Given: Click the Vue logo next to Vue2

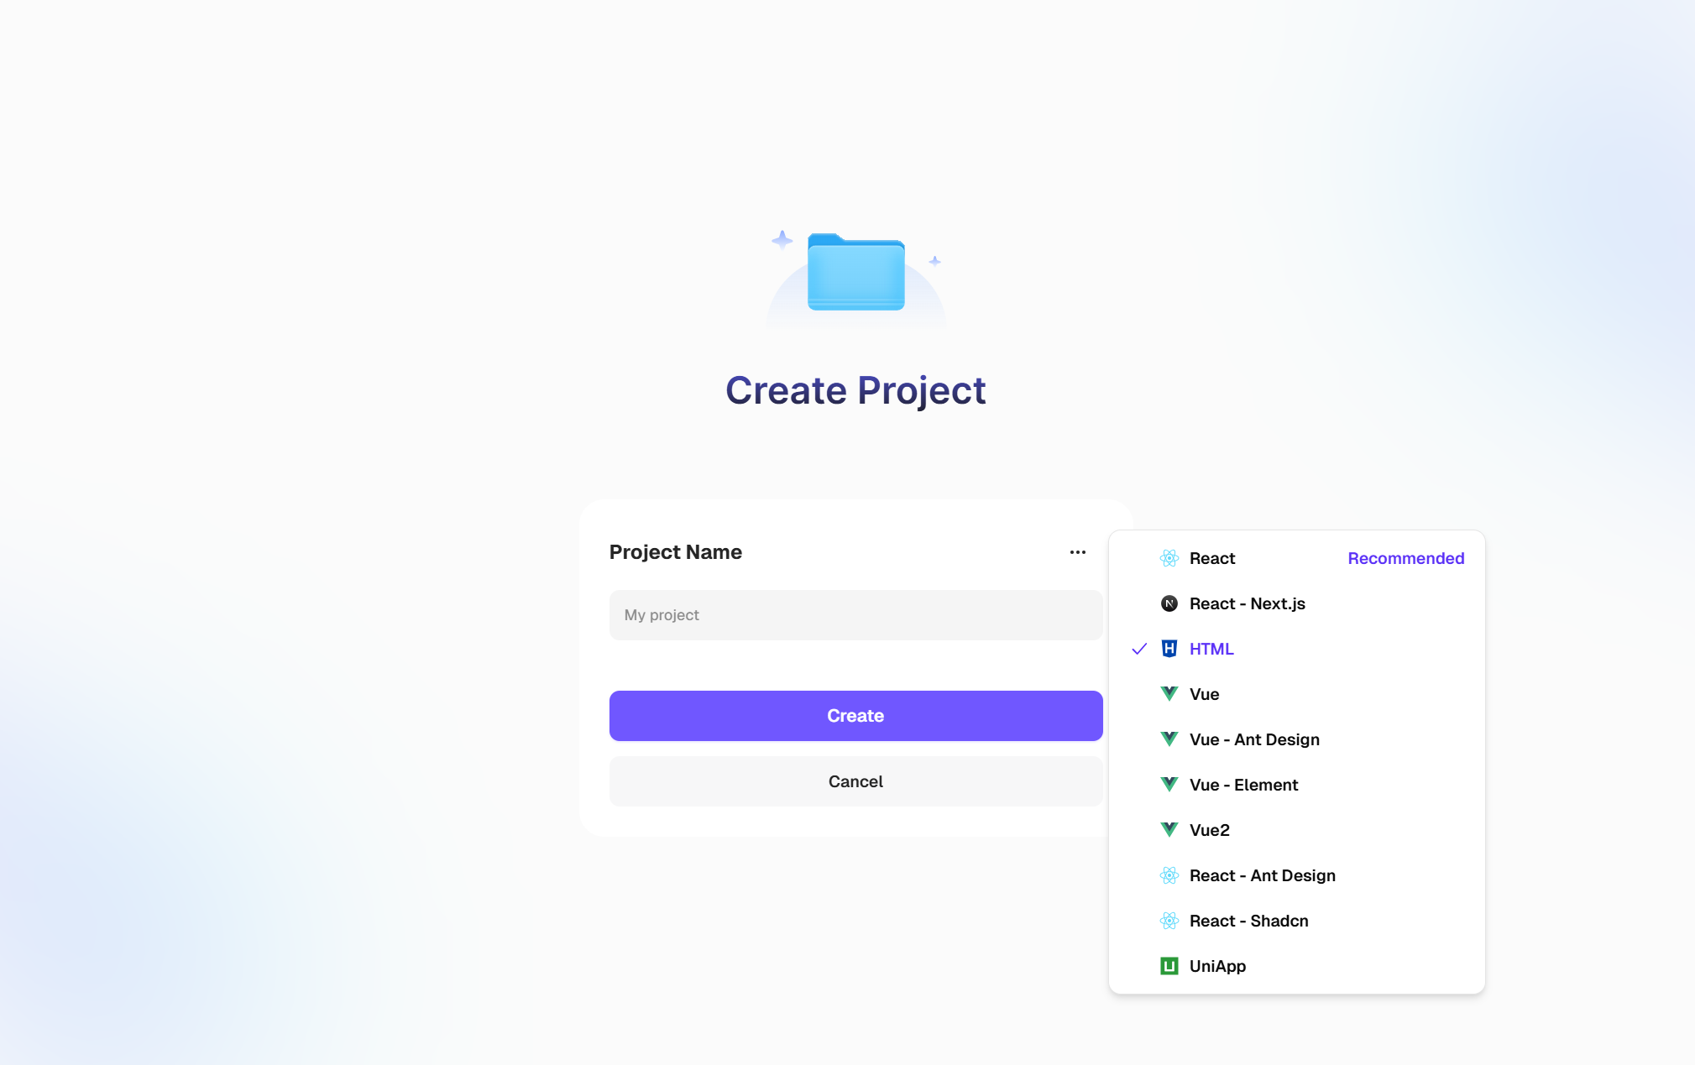Looking at the screenshot, I should click(1169, 830).
